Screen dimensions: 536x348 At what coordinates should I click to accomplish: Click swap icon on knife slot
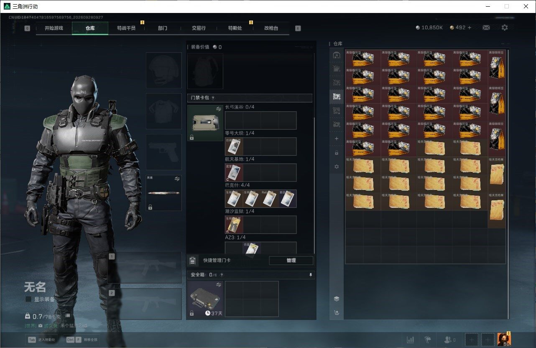[x=177, y=179]
